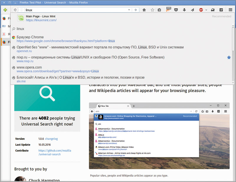Click the 'Brought to you by' heading
This screenshot has width=236, height=182.
pos(31,169)
